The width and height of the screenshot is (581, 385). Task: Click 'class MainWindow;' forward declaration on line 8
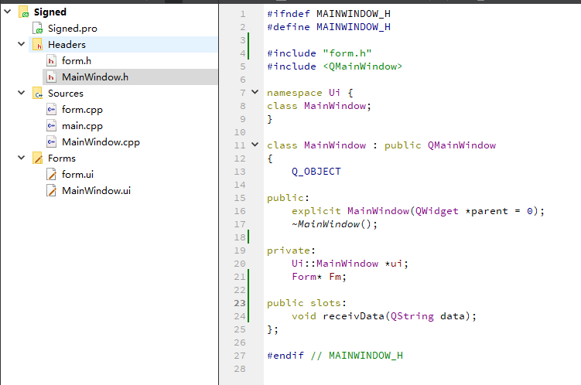[319, 106]
